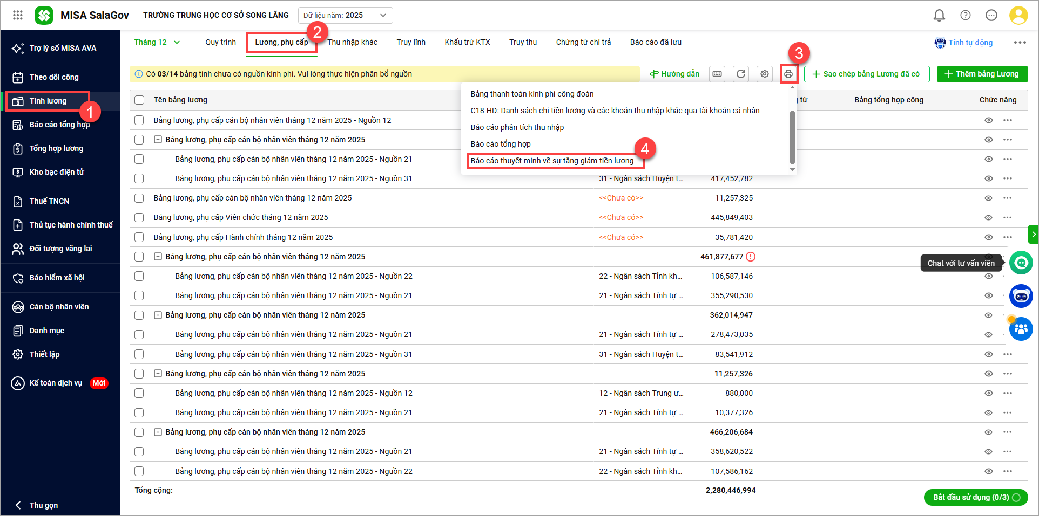Click the refresh icon next to Hướng dẫn
Screen dimensions: 1039x516
tap(741, 74)
